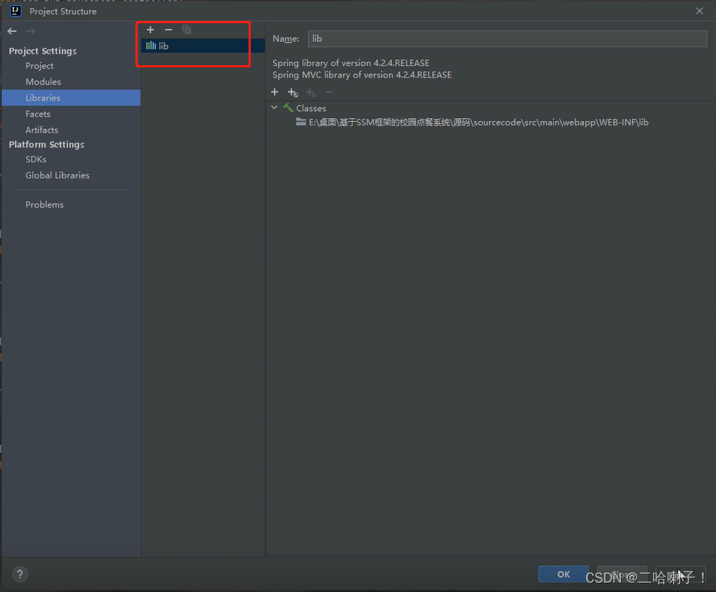Add a new project library

coord(150,30)
